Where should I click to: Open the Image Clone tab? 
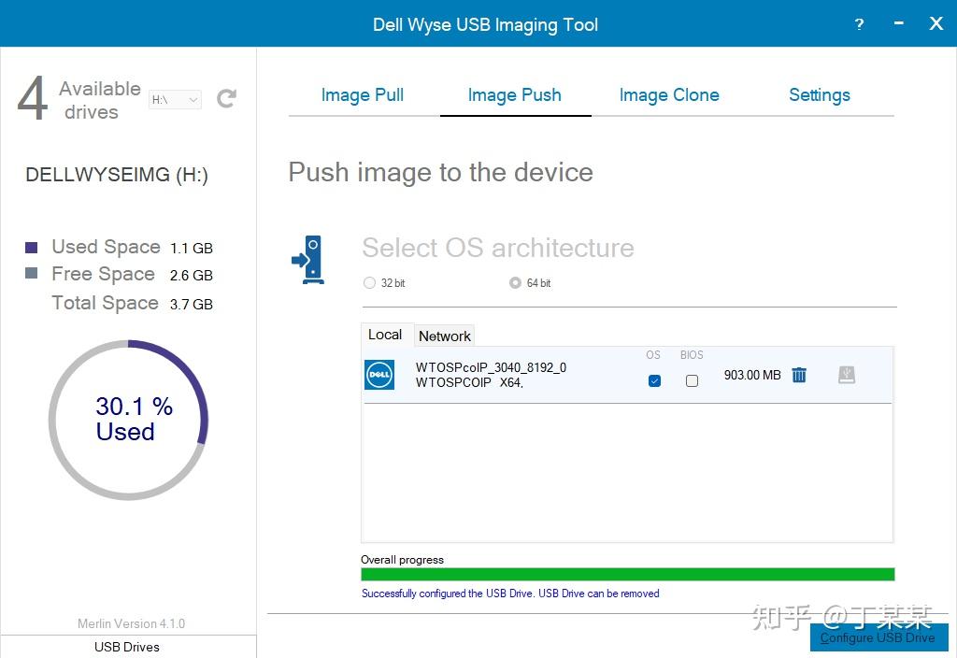[x=669, y=95]
